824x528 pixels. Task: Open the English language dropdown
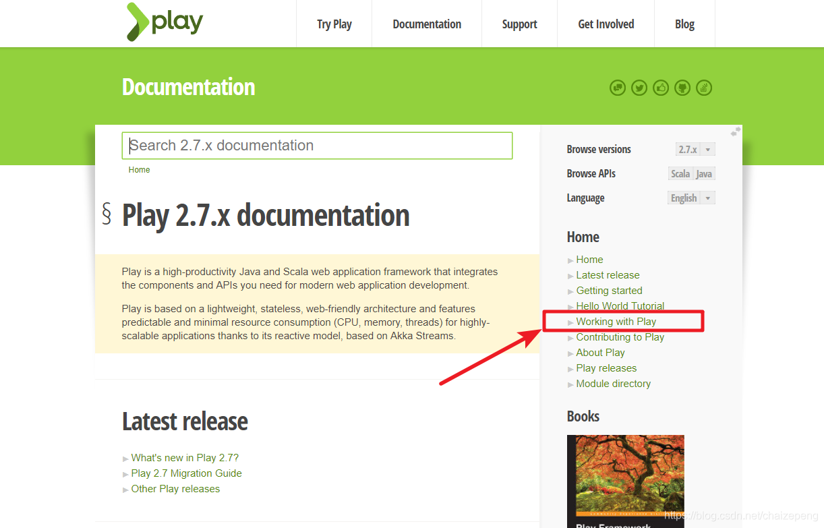pos(691,198)
